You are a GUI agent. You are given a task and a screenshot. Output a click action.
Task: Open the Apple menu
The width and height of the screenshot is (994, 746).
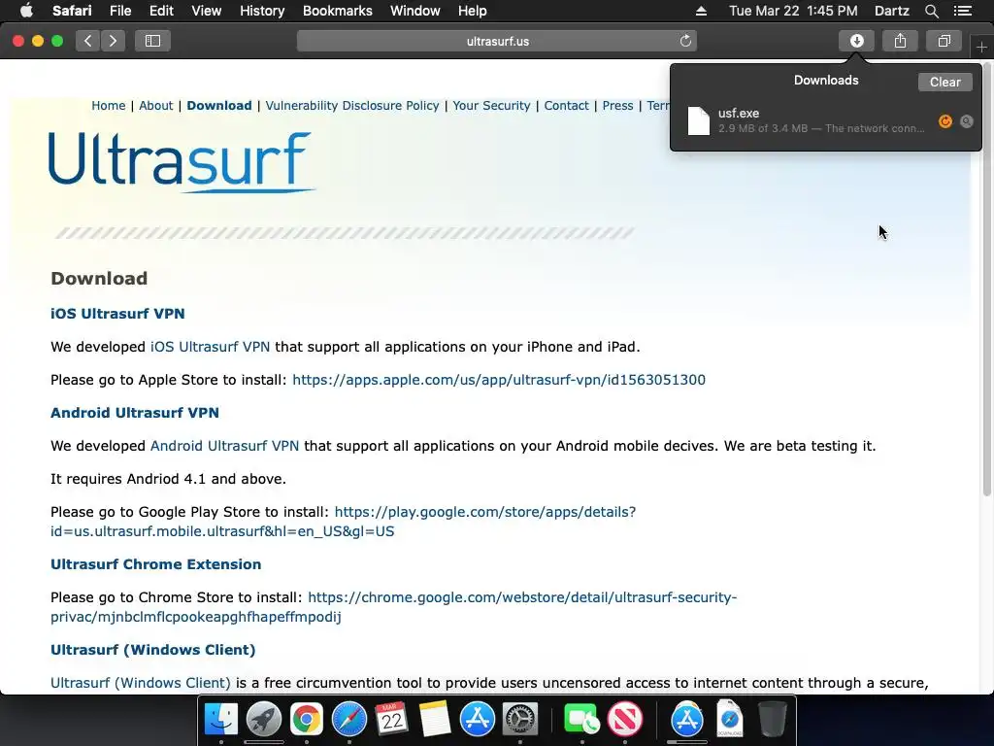(x=26, y=11)
